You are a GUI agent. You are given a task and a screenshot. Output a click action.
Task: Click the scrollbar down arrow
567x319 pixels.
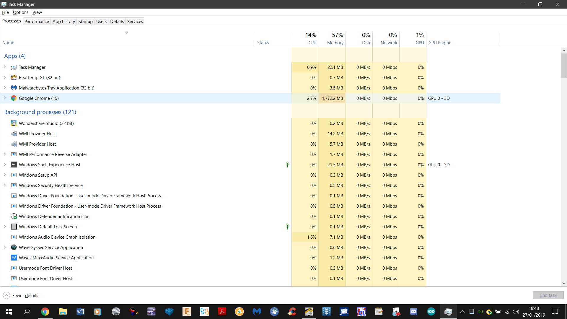coord(564,283)
